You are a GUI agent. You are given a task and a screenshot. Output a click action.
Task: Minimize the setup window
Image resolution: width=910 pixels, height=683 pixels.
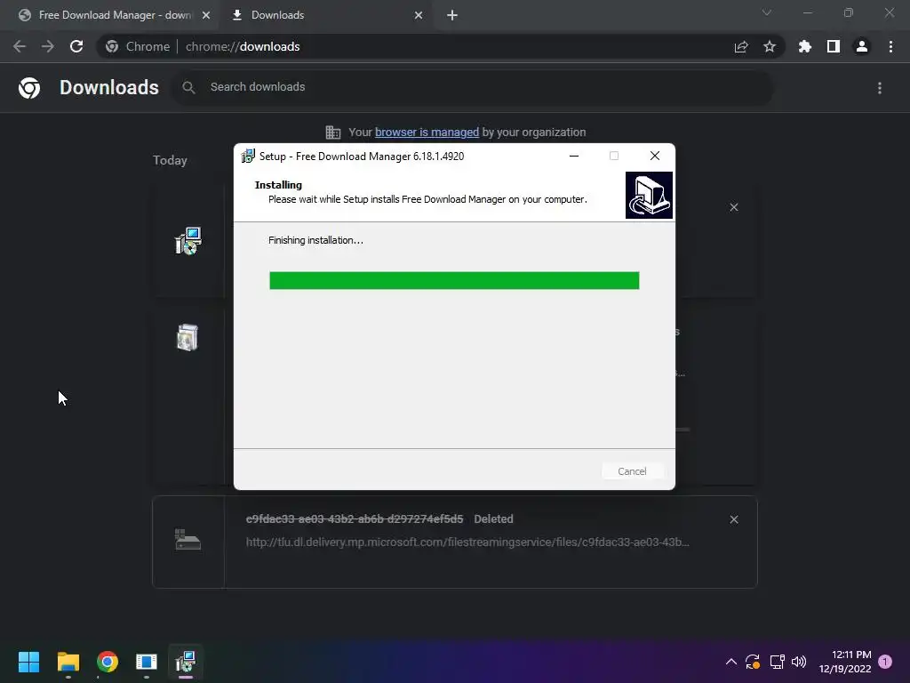click(574, 156)
